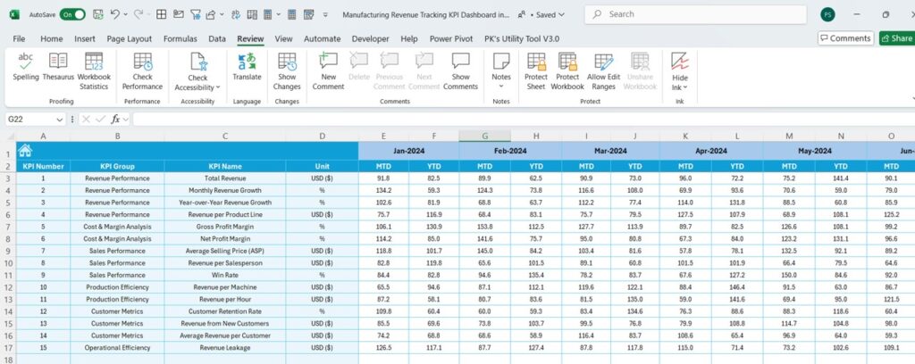Open the Undo history dropdown arrow
This screenshot has height=364, width=915.
(x=125, y=14)
